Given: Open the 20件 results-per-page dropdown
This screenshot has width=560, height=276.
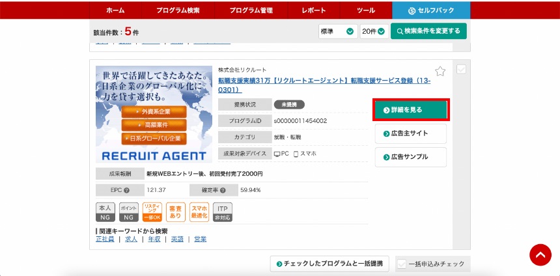Looking at the screenshot, I should (374, 31).
